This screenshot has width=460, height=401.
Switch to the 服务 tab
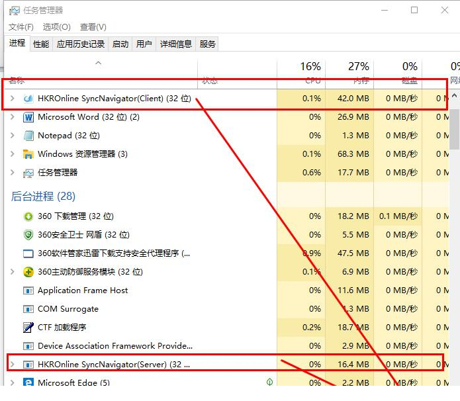click(x=207, y=44)
